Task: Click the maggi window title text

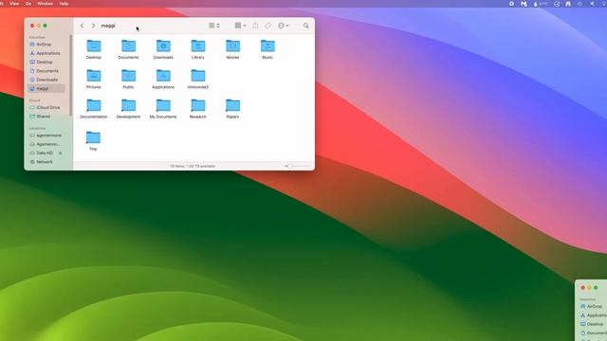Action: 108,26
